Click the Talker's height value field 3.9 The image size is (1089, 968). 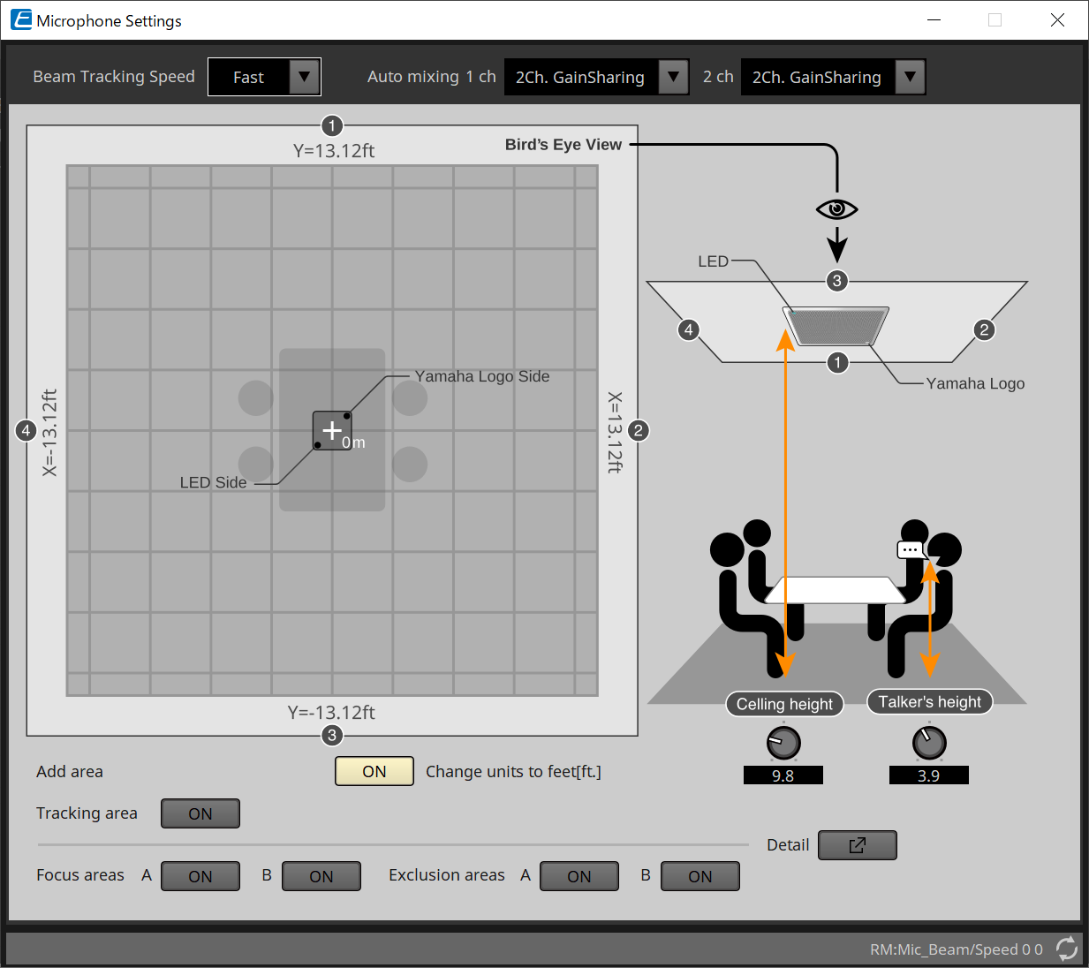tap(928, 775)
